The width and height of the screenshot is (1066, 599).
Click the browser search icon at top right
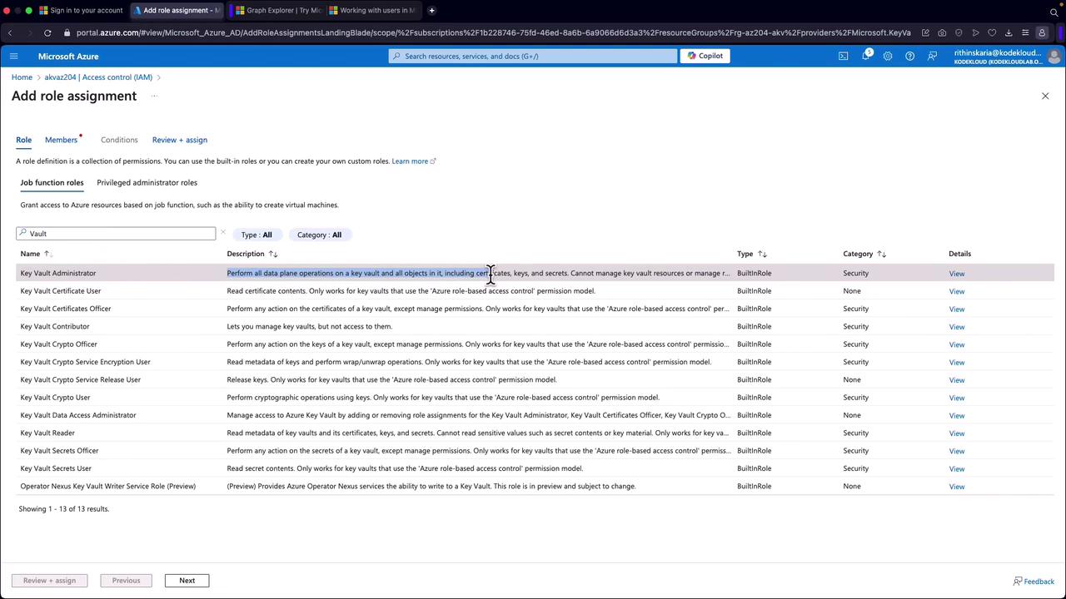pos(1054,11)
